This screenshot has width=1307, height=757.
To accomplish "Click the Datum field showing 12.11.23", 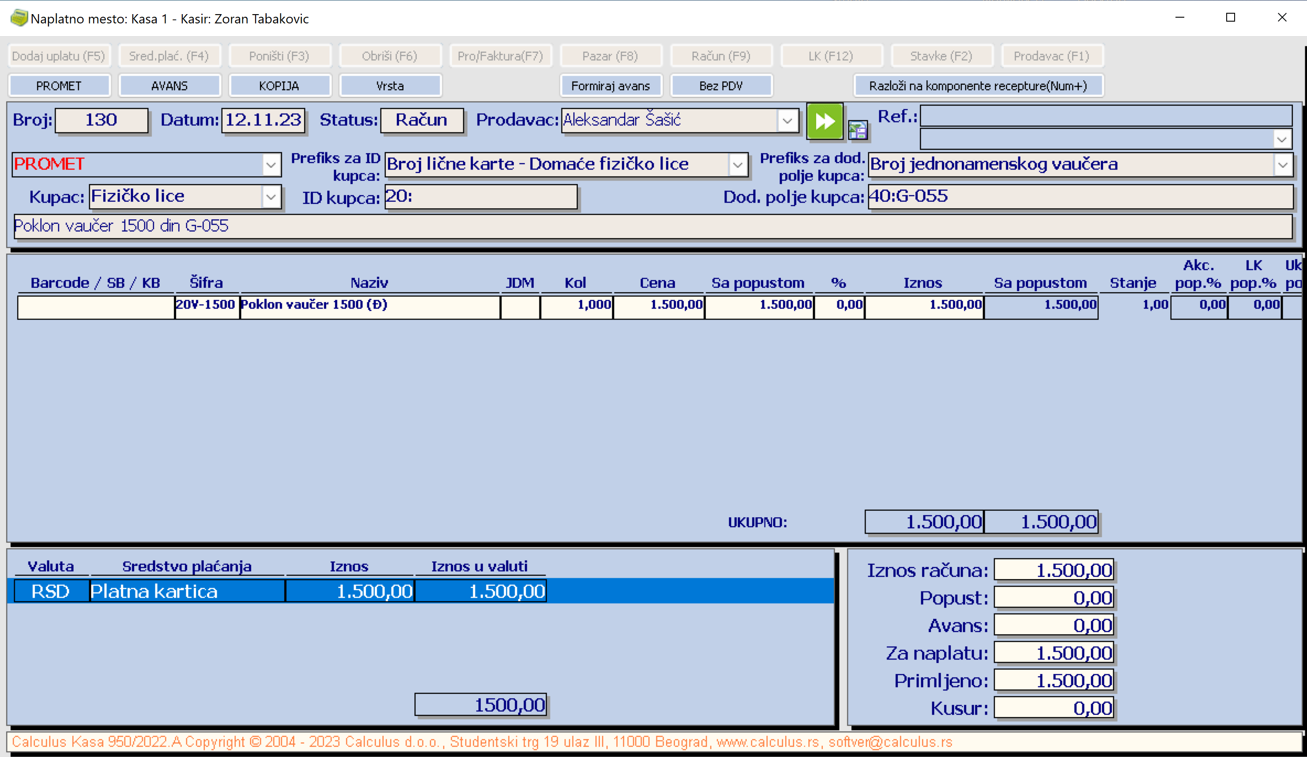I will [x=263, y=121].
